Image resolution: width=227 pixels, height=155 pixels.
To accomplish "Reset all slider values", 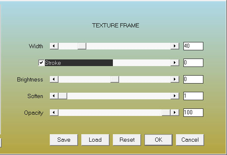I will coord(127,140).
